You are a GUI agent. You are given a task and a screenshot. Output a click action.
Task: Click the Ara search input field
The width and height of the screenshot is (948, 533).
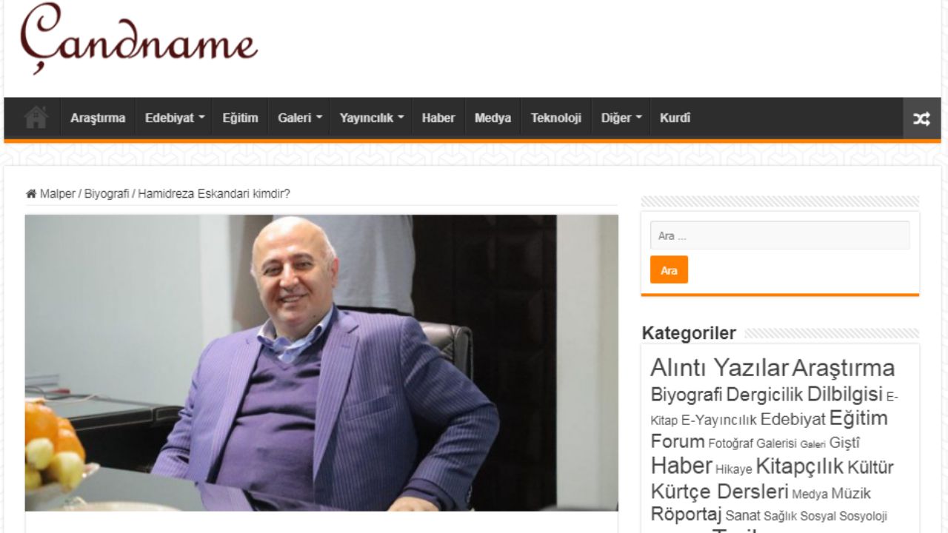pyautogui.click(x=780, y=235)
